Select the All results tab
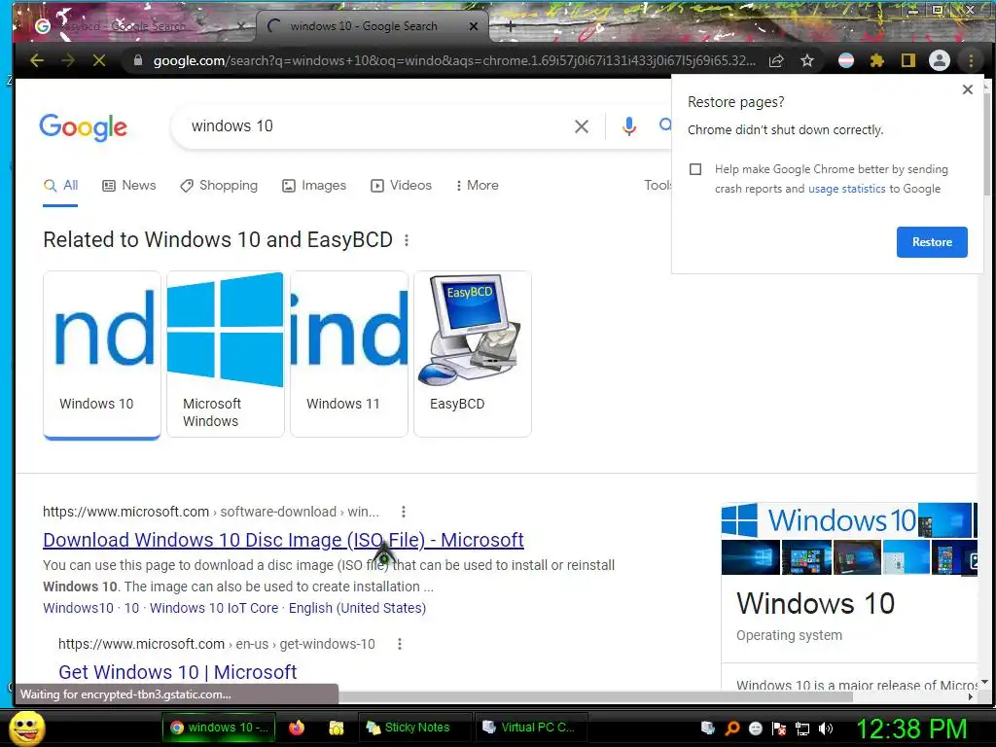This screenshot has width=996, height=747. click(61, 186)
